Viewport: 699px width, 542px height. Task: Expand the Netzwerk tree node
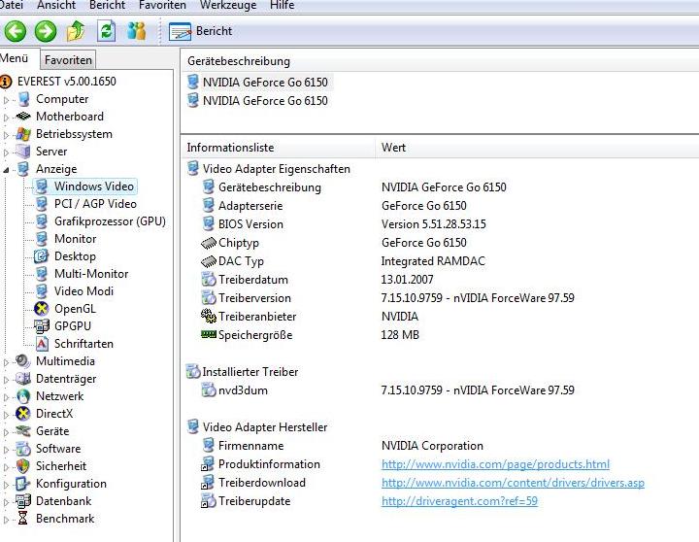click(x=6, y=397)
